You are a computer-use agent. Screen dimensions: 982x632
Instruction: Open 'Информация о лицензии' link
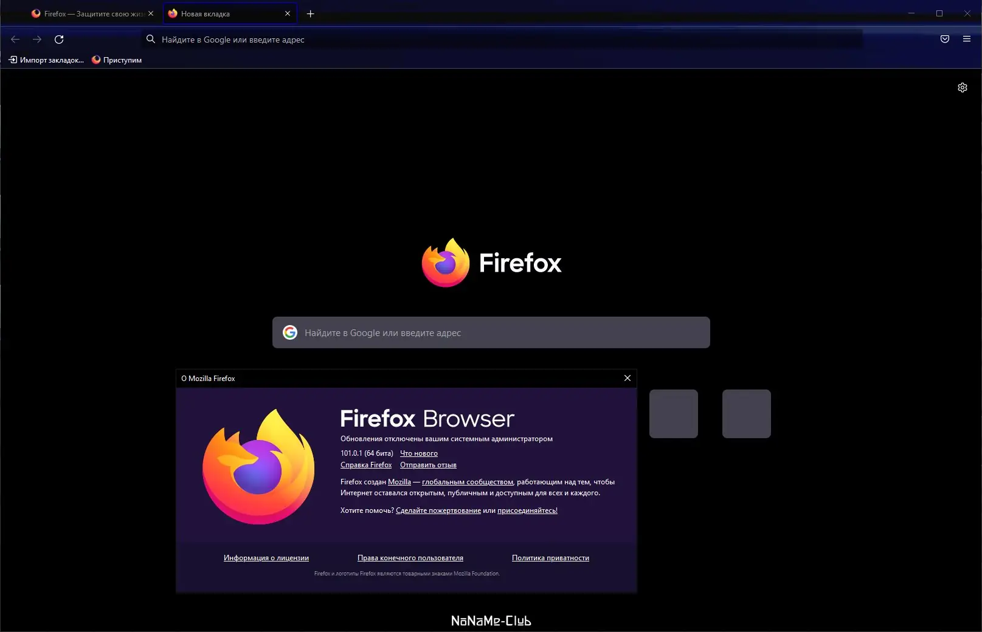[x=266, y=558]
